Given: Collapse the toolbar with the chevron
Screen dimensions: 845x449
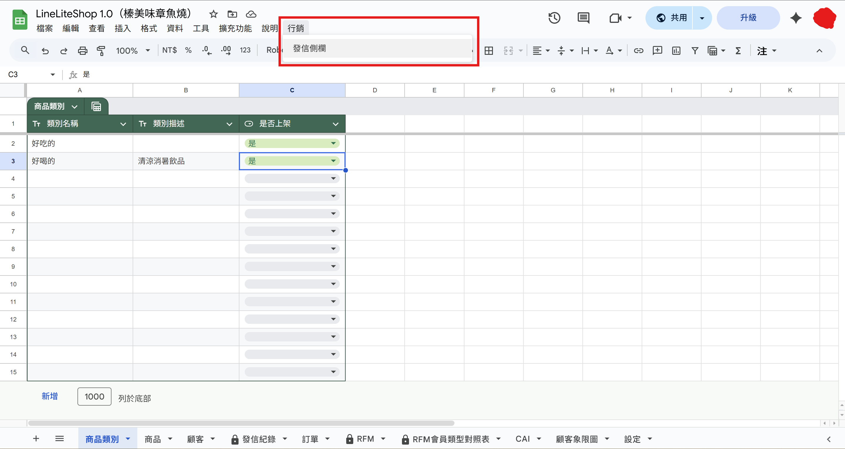Looking at the screenshot, I should (x=819, y=50).
